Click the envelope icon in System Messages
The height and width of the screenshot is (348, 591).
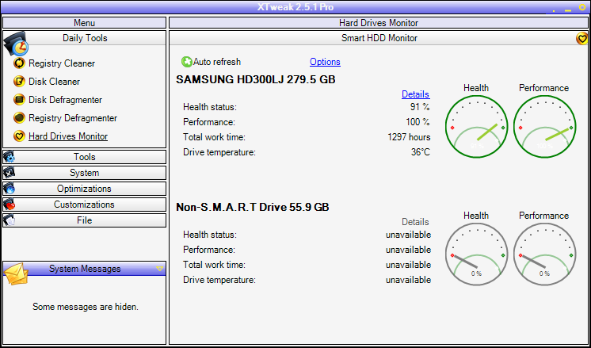[15, 273]
